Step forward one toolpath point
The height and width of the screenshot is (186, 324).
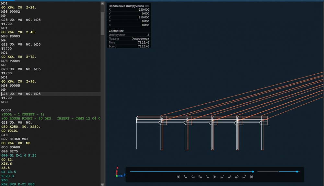coord(222,177)
